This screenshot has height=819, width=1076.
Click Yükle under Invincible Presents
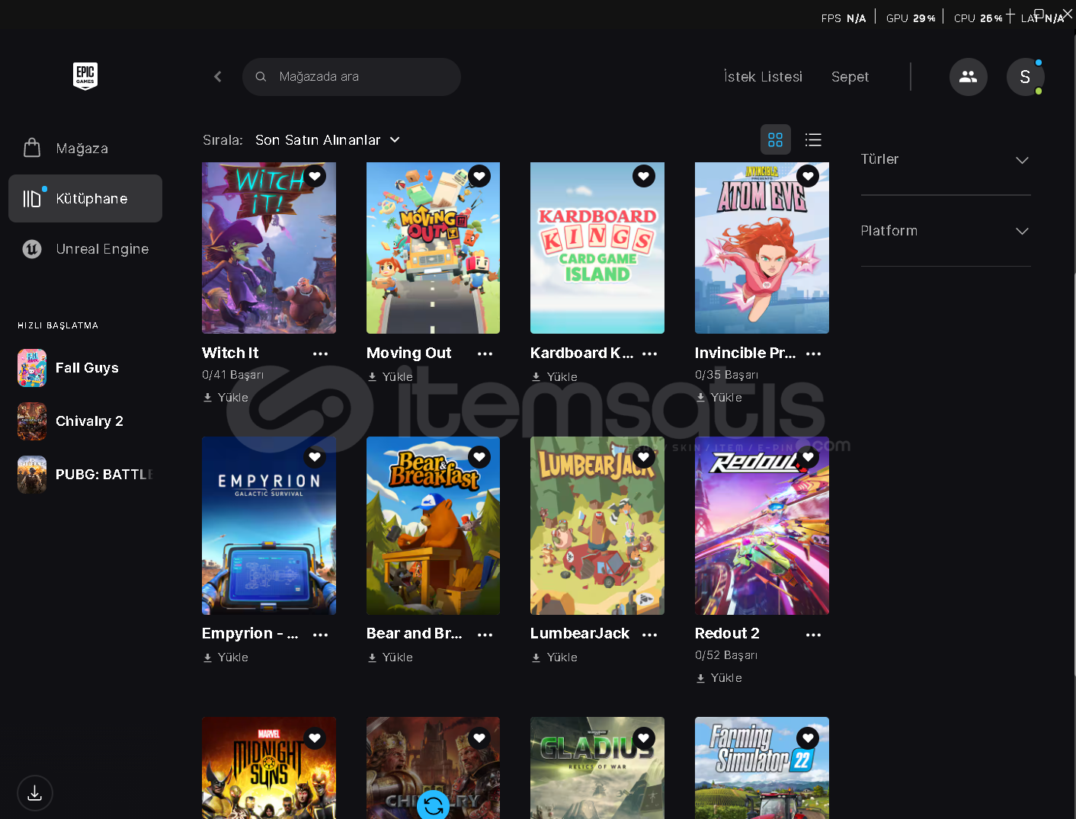click(719, 398)
